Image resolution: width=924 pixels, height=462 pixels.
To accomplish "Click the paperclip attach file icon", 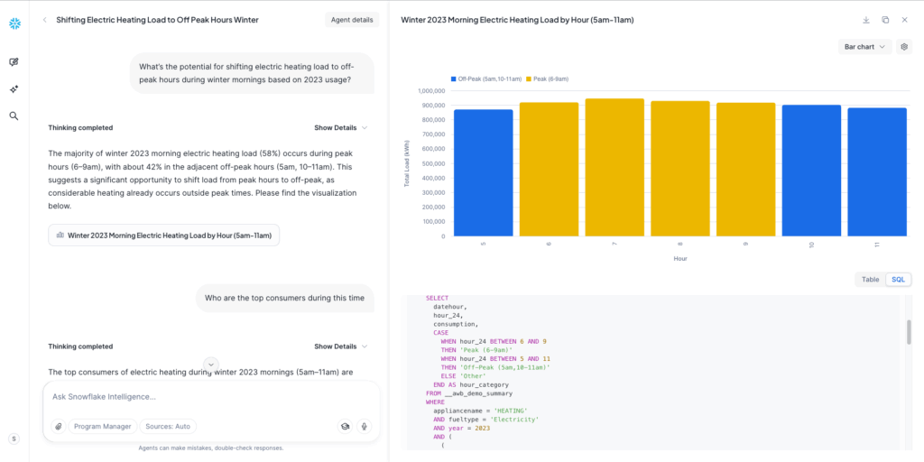I will (58, 427).
